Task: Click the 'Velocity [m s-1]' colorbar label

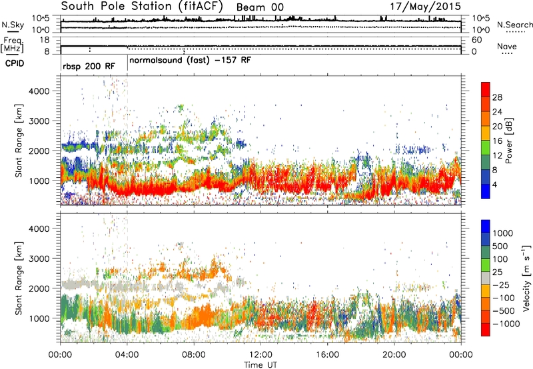Action: [x=526, y=278]
